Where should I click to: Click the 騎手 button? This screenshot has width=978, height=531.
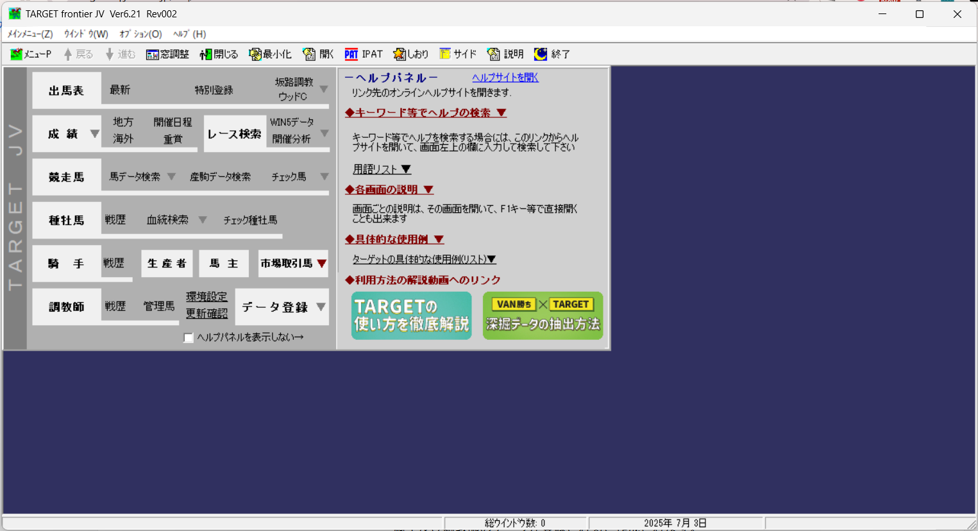pos(67,264)
